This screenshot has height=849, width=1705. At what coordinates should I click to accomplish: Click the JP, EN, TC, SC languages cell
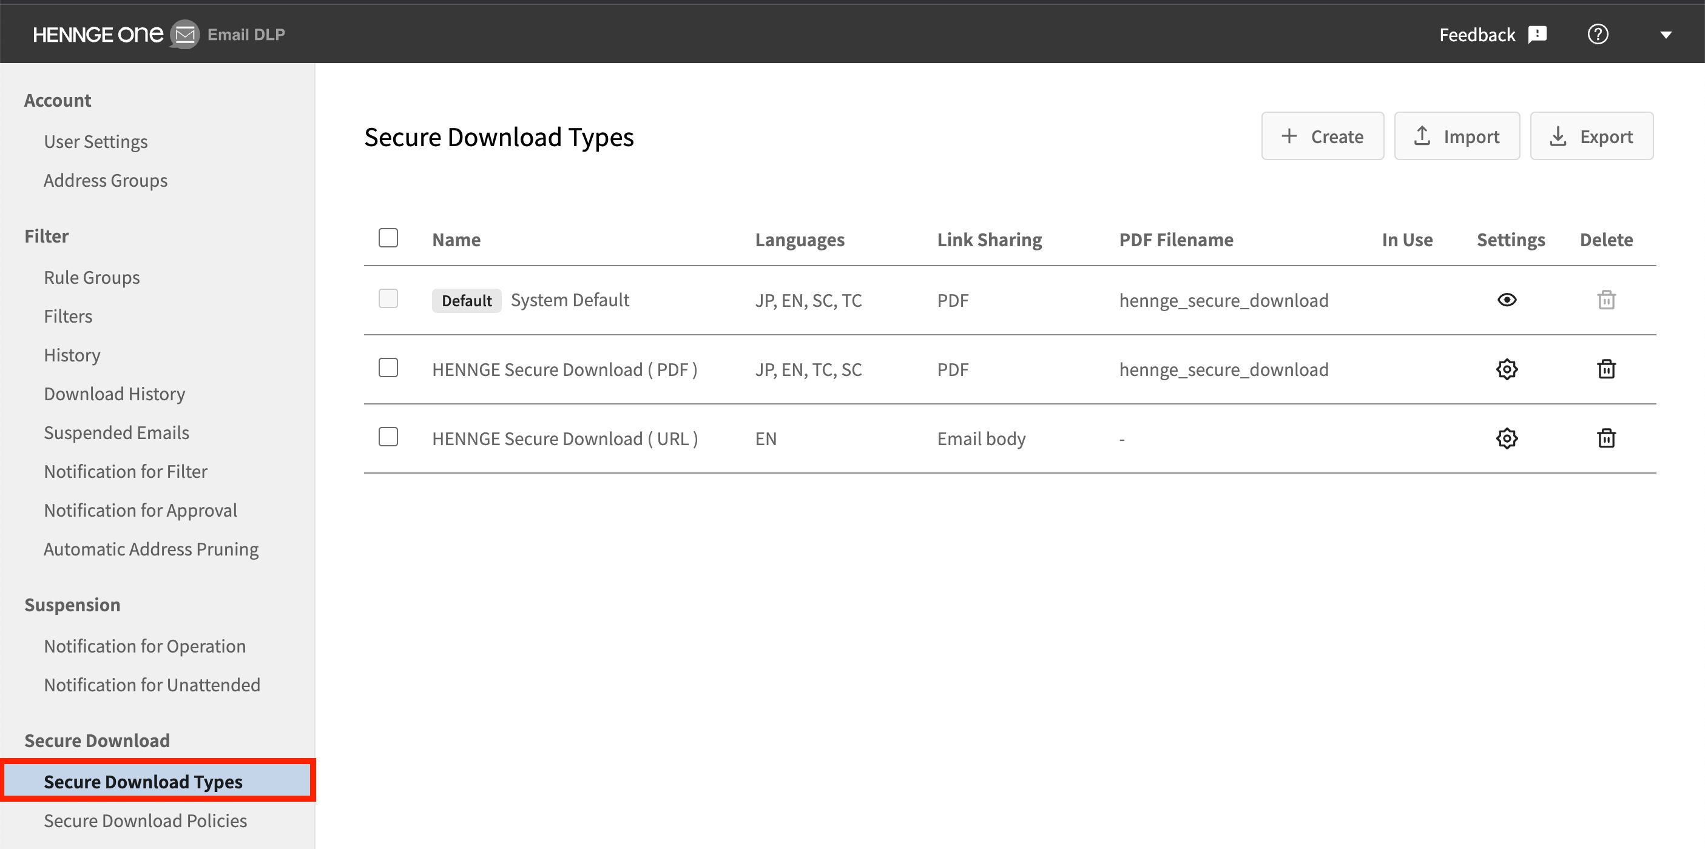[x=808, y=369]
